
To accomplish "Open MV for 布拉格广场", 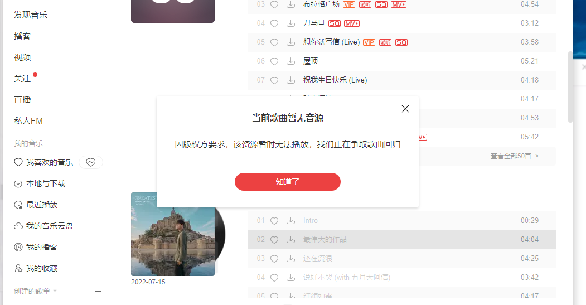I will (399, 4).
